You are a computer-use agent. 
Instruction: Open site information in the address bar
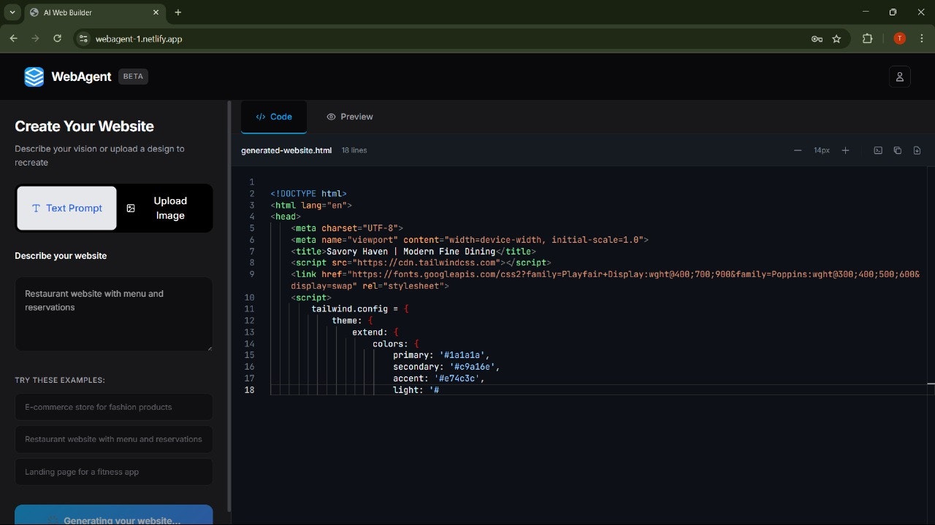83,39
